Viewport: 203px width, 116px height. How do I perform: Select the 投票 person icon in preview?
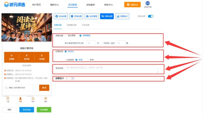(20, 99)
